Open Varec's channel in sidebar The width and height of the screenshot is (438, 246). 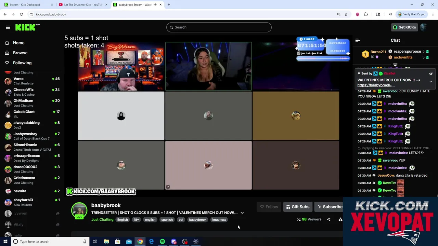click(x=31, y=81)
